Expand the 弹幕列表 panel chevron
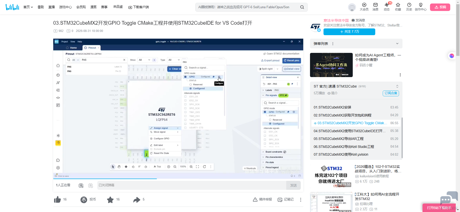This screenshot has width=460, height=212. point(397,44)
